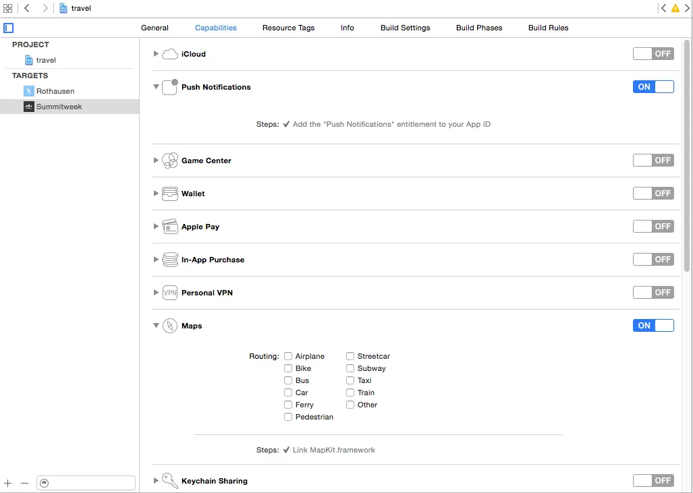Check the Subway routing checkbox
This screenshot has width=693, height=493.
350,368
